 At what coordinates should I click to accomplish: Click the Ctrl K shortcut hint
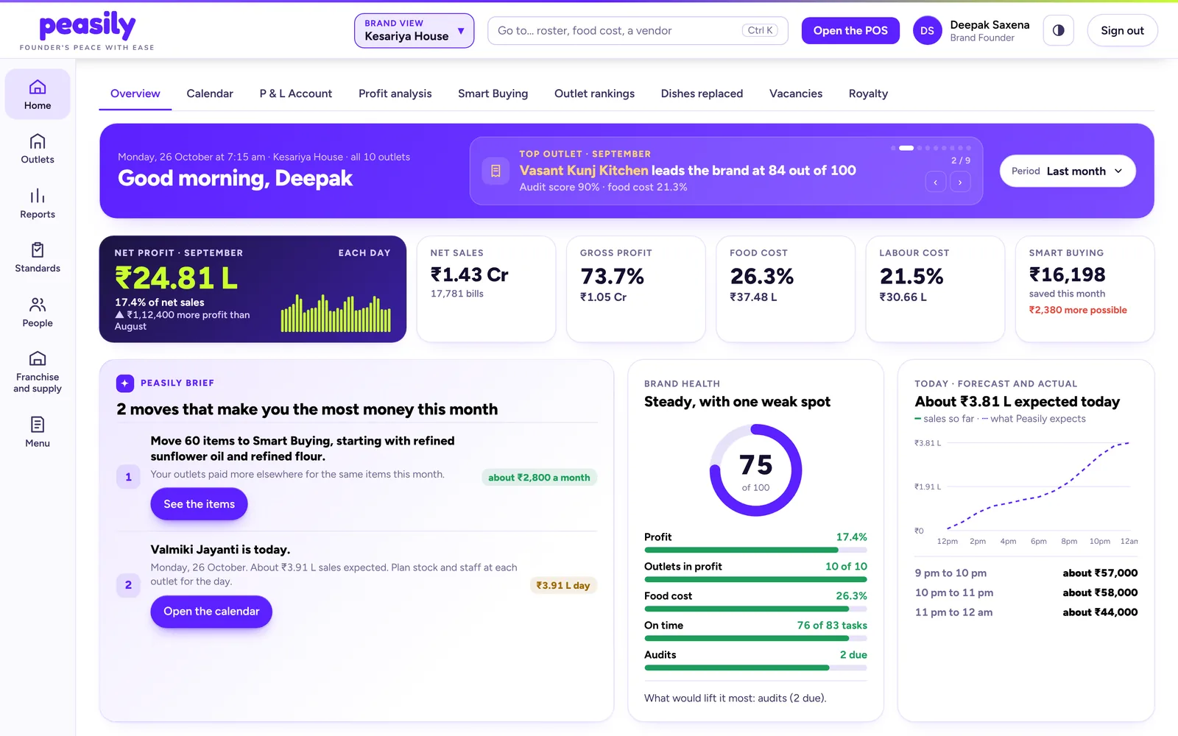pyautogui.click(x=760, y=31)
